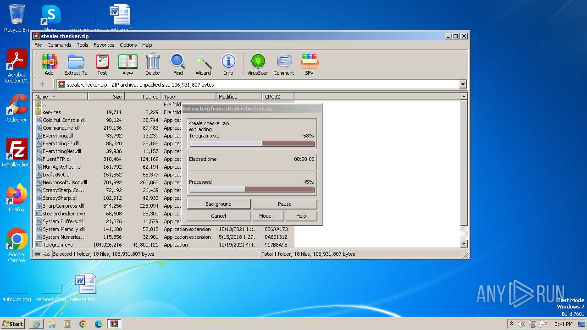This screenshot has height=330, width=587.
Task: Launch Google Chrome desktop shortcut
Action: (17, 245)
